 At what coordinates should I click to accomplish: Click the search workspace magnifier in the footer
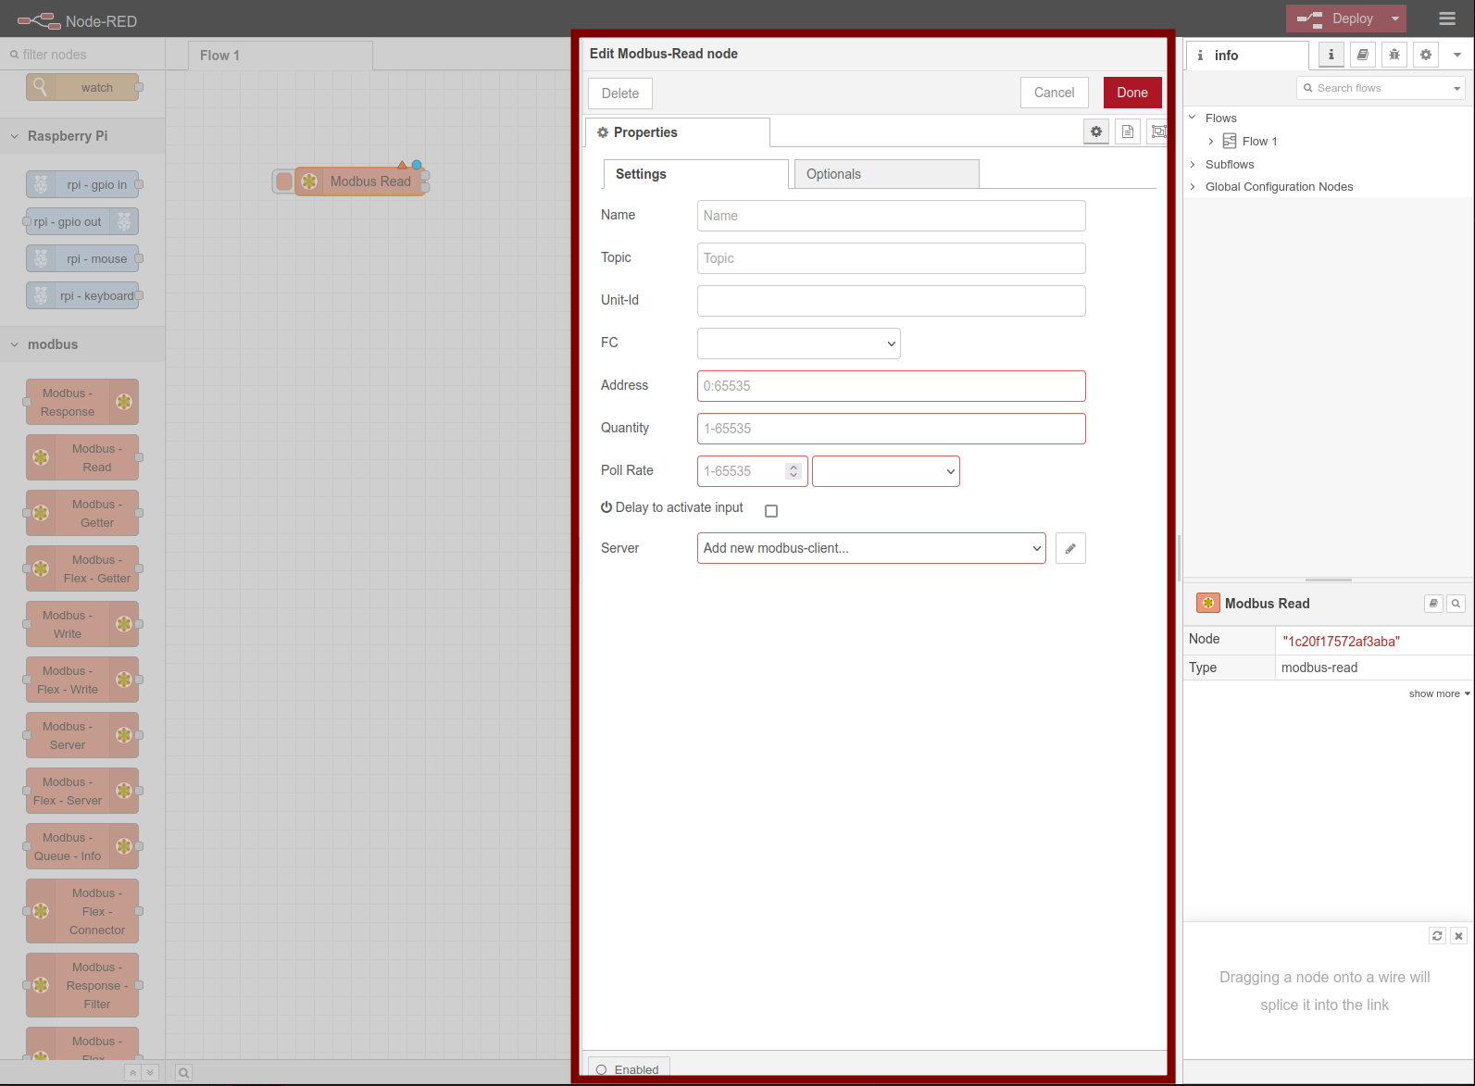(184, 1073)
